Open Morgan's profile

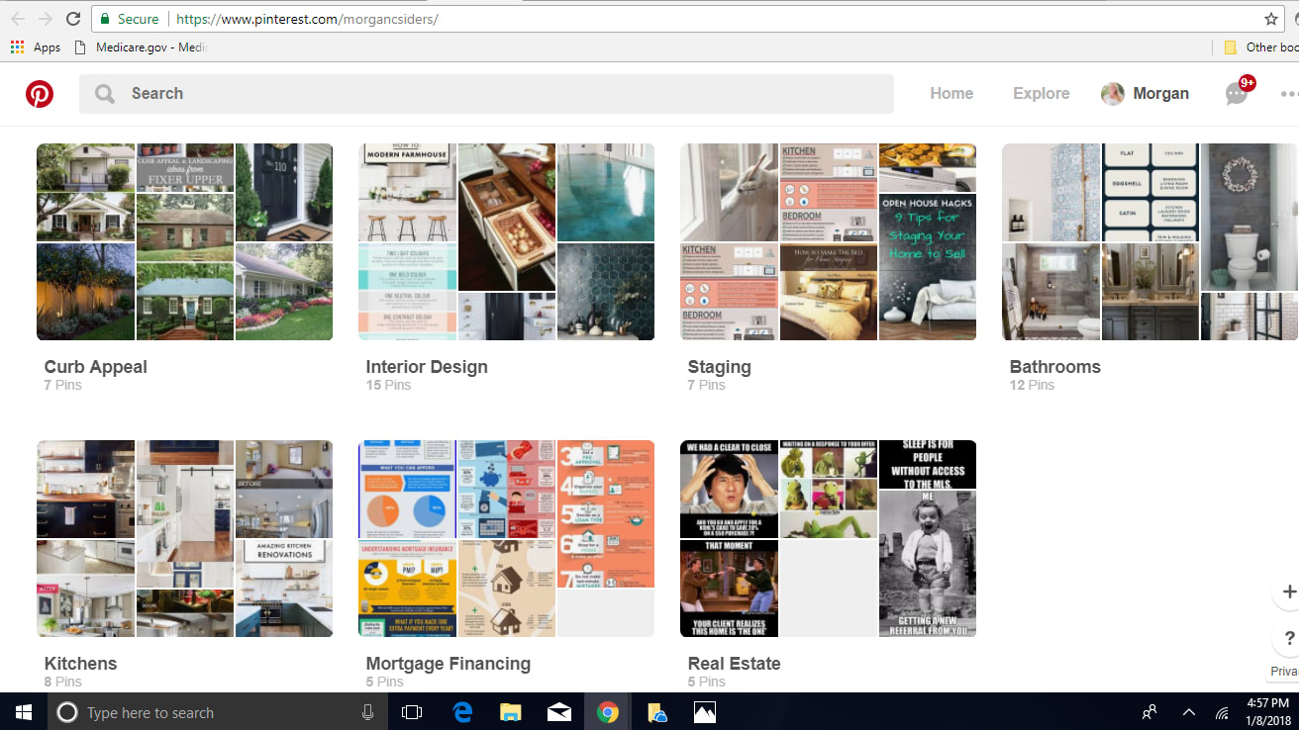(1146, 93)
